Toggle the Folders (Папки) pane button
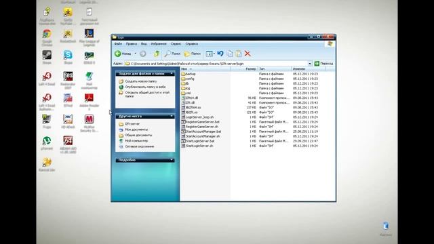This screenshot has height=244, width=434. pyautogui.click(x=193, y=54)
